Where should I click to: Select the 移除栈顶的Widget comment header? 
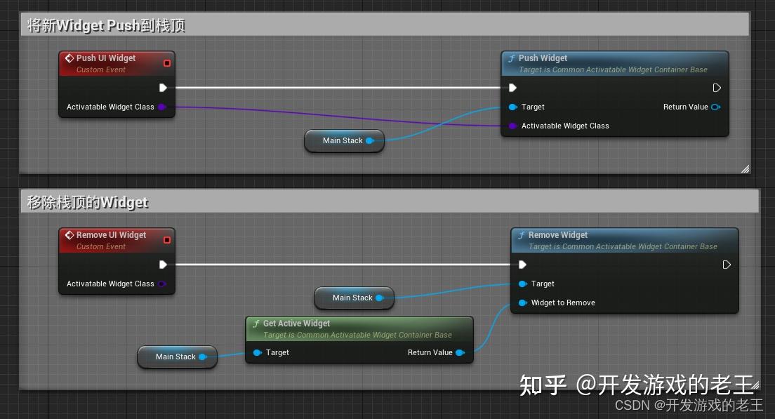(x=390, y=201)
